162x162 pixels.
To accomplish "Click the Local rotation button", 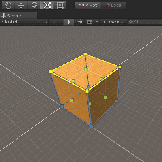I will point(113,5).
